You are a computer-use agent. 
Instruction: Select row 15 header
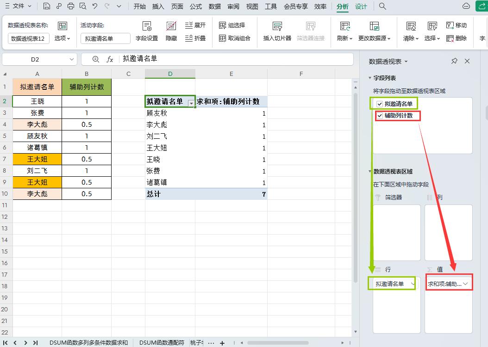tap(5, 251)
